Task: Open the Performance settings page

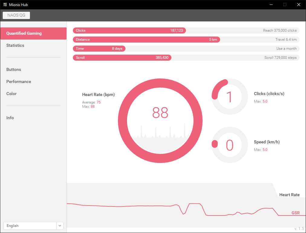Action: 19,81
